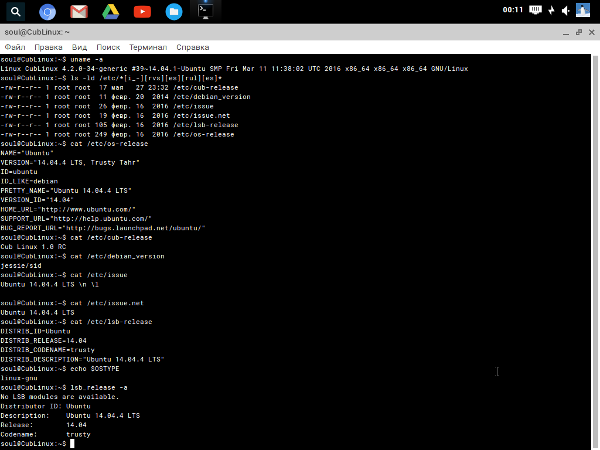Click the 'Release: 14.04' line
Screen dimensions: 600x450
point(43,425)
